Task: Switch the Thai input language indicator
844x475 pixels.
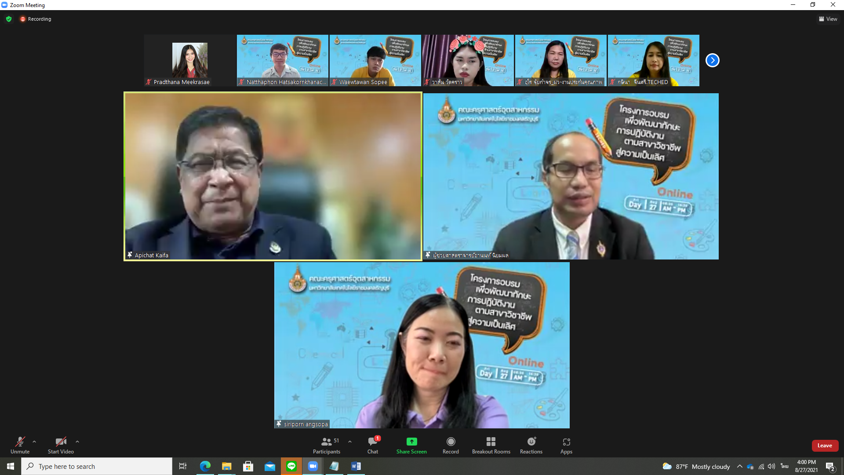Action: click(785, 466)
